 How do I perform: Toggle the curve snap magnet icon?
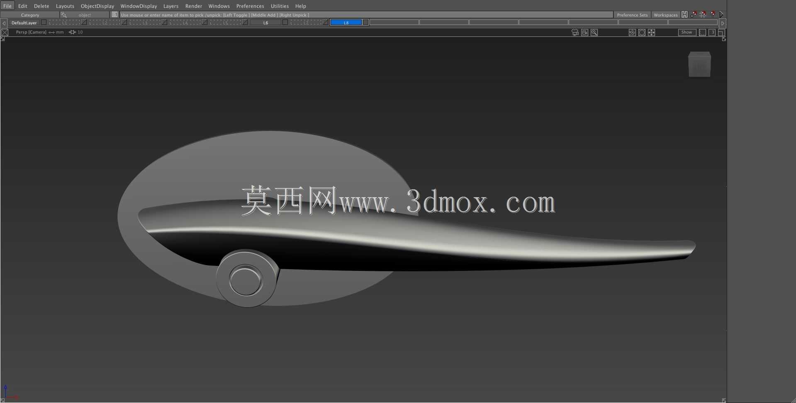pyautogui.click(x=713, y=14)
